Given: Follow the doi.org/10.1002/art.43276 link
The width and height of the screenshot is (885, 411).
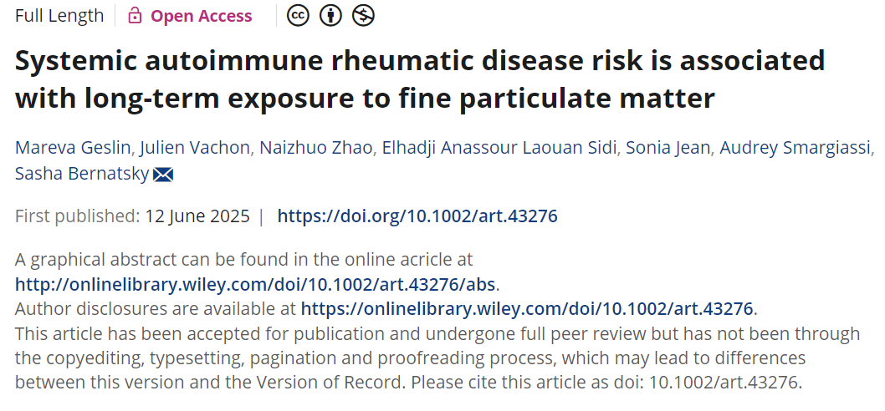Looking at the screenshot, I should pos(417,216).
